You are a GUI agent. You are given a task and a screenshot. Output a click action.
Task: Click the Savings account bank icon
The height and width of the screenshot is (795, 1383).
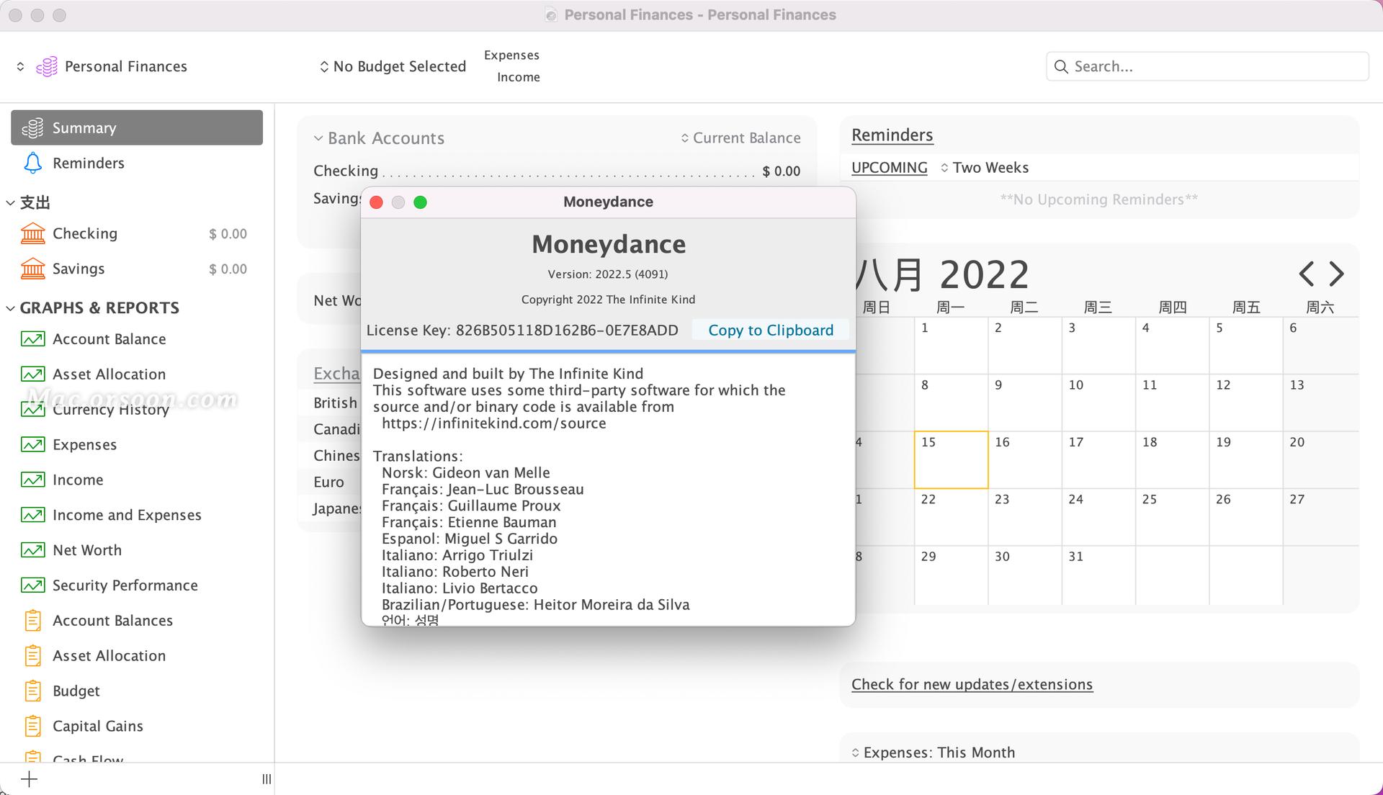point(32,268)
